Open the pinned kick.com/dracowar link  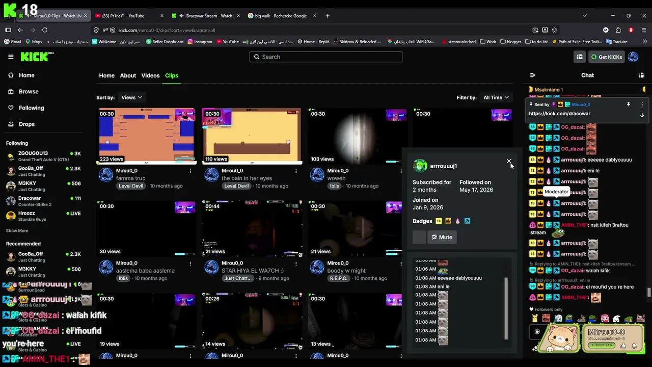[x=560, y=114]
